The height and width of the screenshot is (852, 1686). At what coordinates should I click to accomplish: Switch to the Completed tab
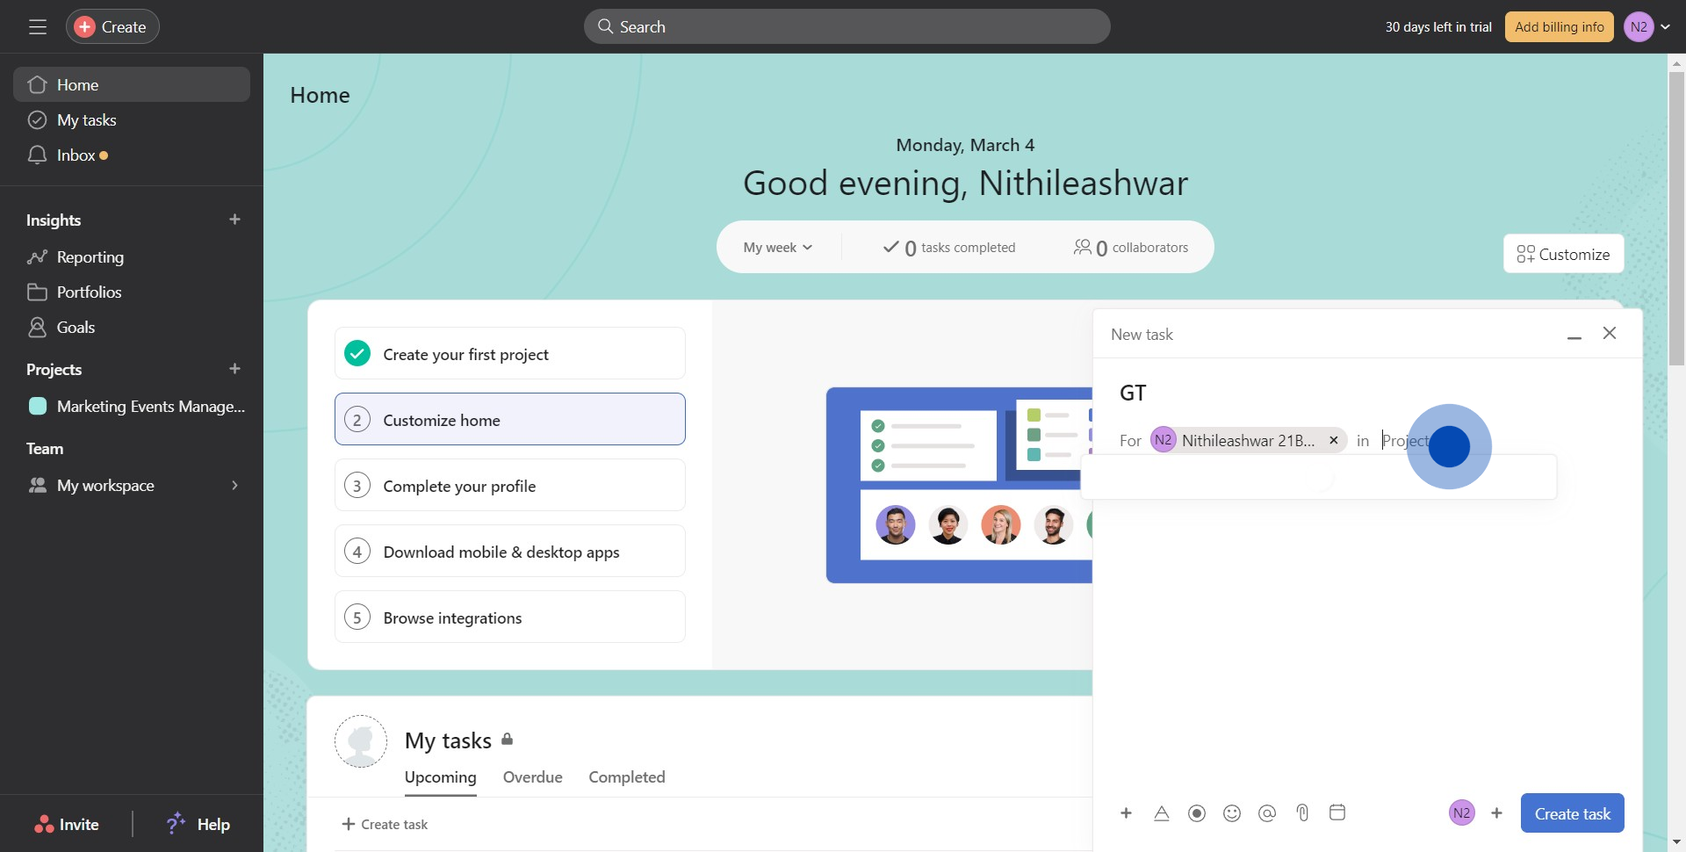(626, 777)
